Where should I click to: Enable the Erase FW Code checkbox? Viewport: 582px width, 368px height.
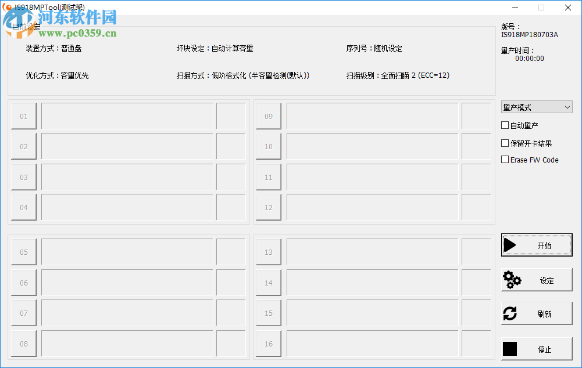click(505, 160)
